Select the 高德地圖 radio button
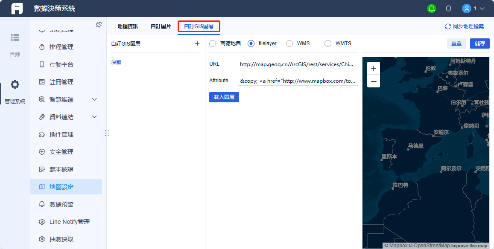Viewport: 494px width, 249px height. (x=212, y=43)
